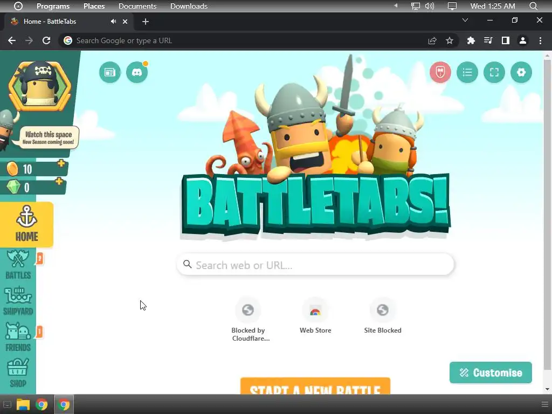Viewport: 552px width, 414px height.
Task: Add more green gems with plus
Action: (59, 181)
